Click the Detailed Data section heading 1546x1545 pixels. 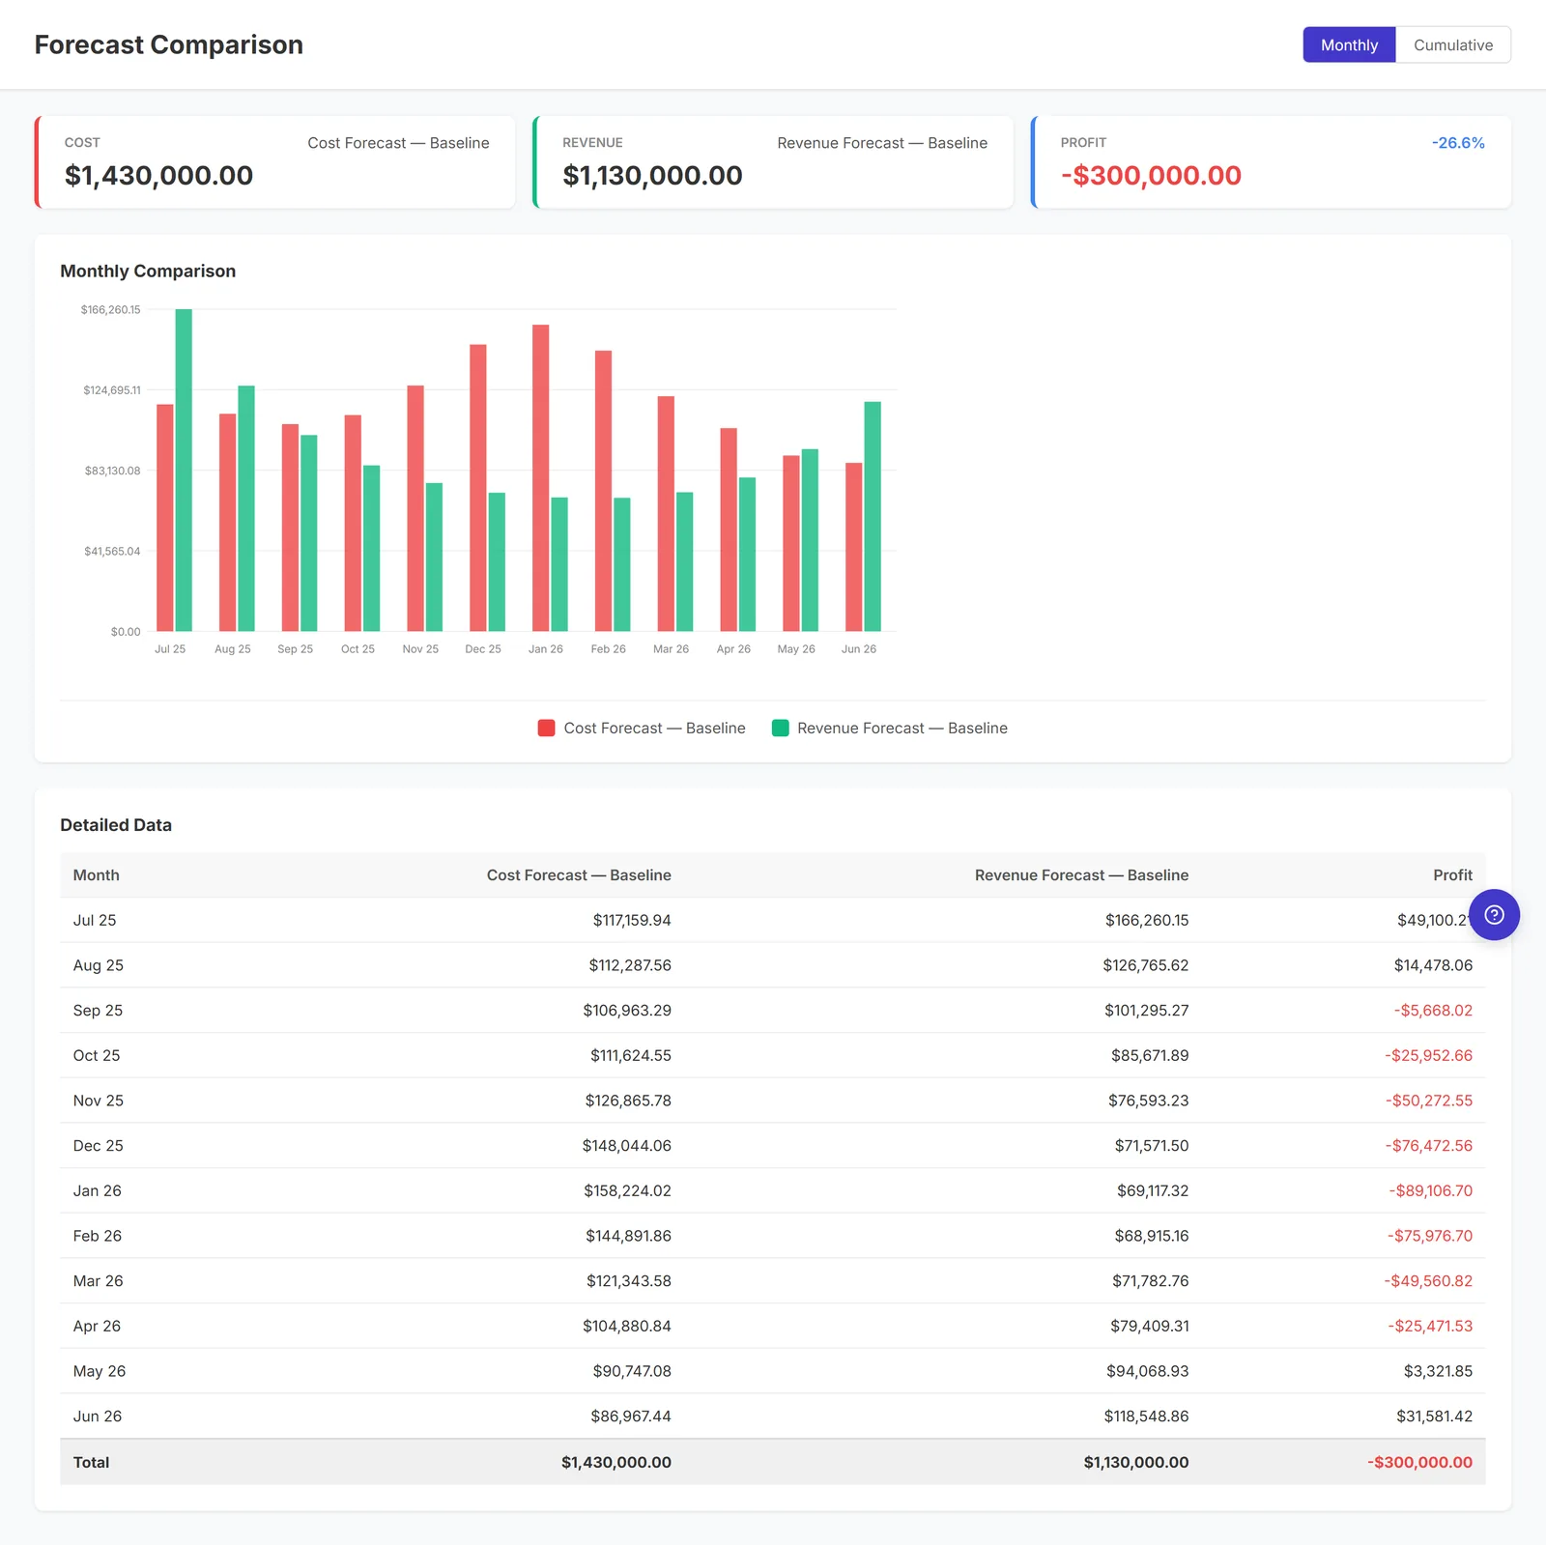[116, 824]
